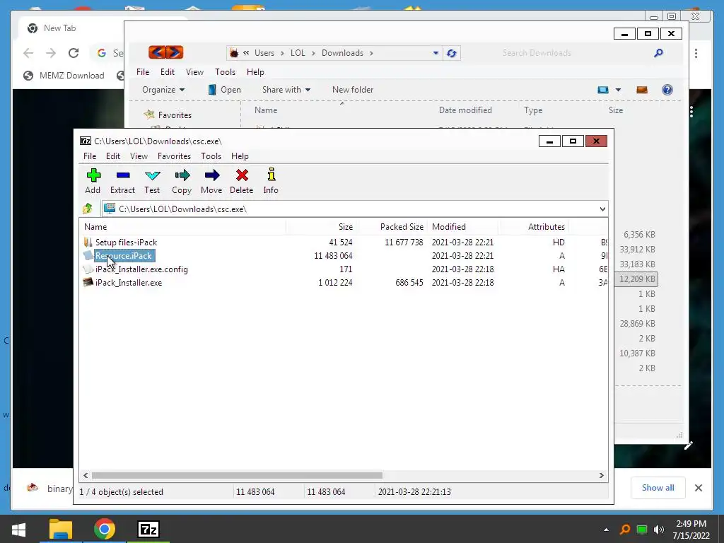Click the Open button in Explorer toolbar
This screenshot has width=724, height=543.
coord(224,90)
